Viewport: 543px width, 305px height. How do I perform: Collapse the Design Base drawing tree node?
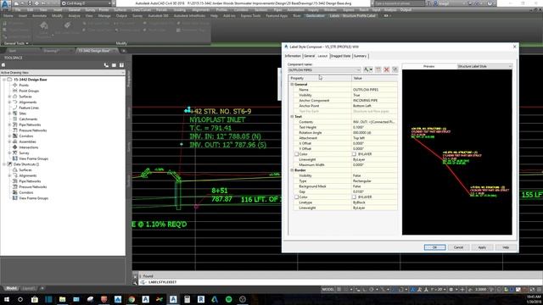pos(4,80)
